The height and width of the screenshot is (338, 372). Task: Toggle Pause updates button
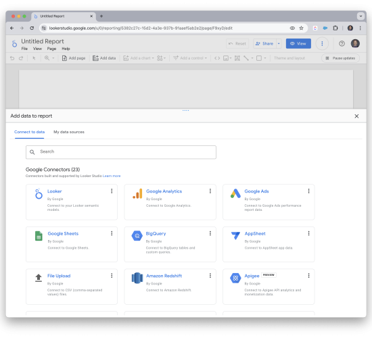[340, 58]
